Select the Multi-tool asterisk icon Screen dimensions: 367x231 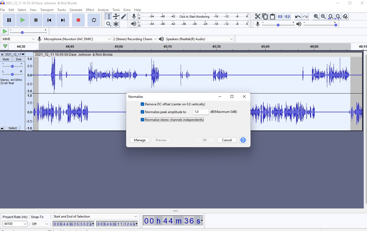coord(116,24)
